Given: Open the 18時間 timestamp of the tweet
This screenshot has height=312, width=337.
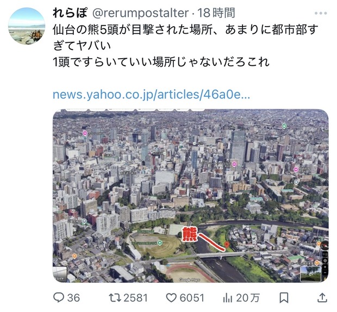Looking at the screenshot, I should coord(216,13).
